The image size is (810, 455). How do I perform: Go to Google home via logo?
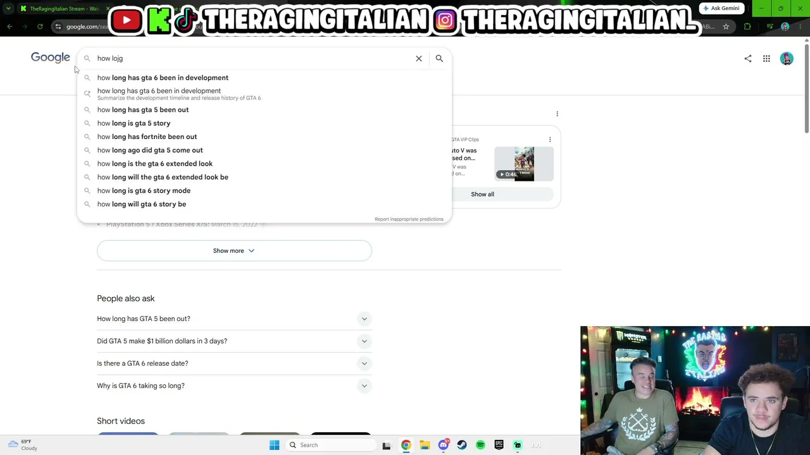[51, 58]
